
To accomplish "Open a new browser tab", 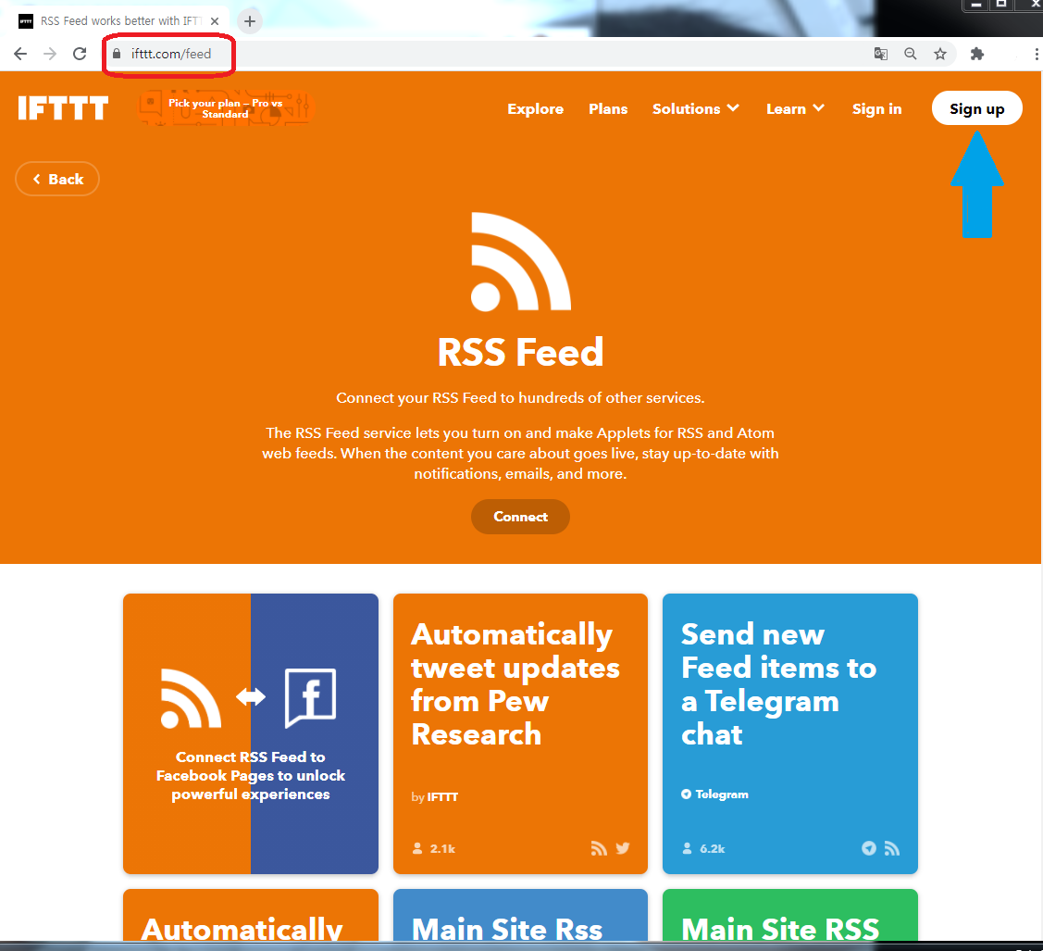I will point(250,21).
